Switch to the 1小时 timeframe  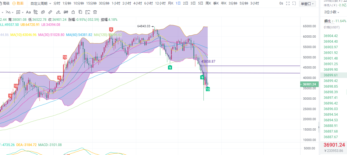click(116, 3)
